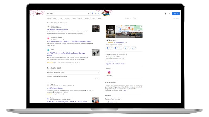This screenshot has height=117, width=209.
Task: Expand the first People also ask question
Action: (x=73, y=72)
